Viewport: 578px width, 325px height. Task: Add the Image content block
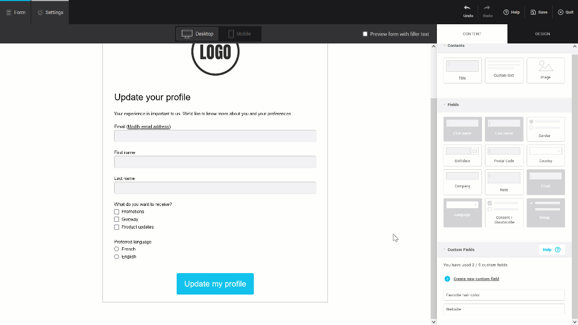tap(545, 71)
